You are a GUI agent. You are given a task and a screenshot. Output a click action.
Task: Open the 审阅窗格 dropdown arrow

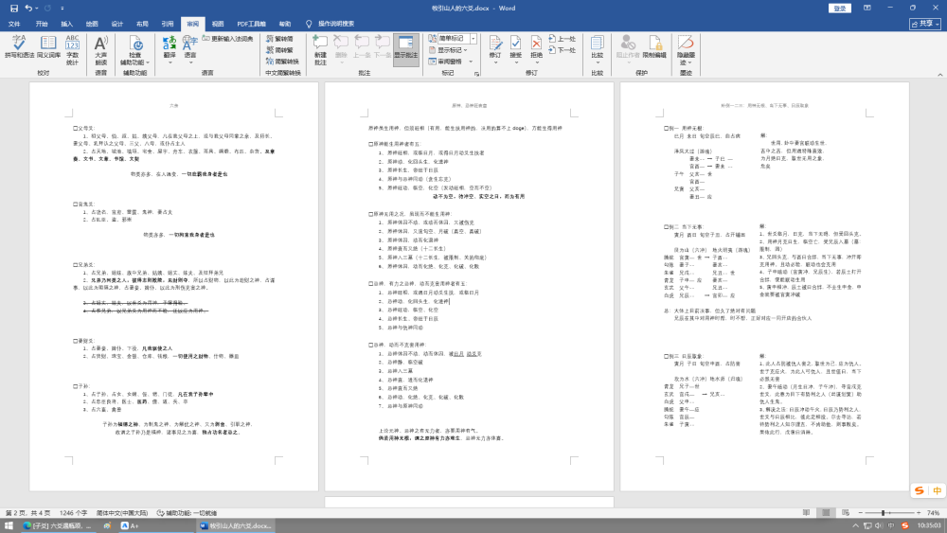pyautogui.click(x=471, y=62)
